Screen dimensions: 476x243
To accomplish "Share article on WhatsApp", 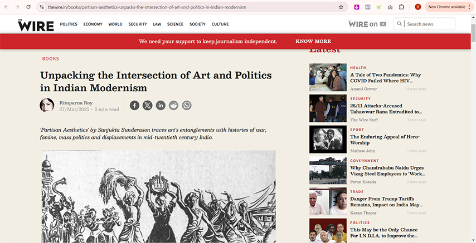I will 187,106.
